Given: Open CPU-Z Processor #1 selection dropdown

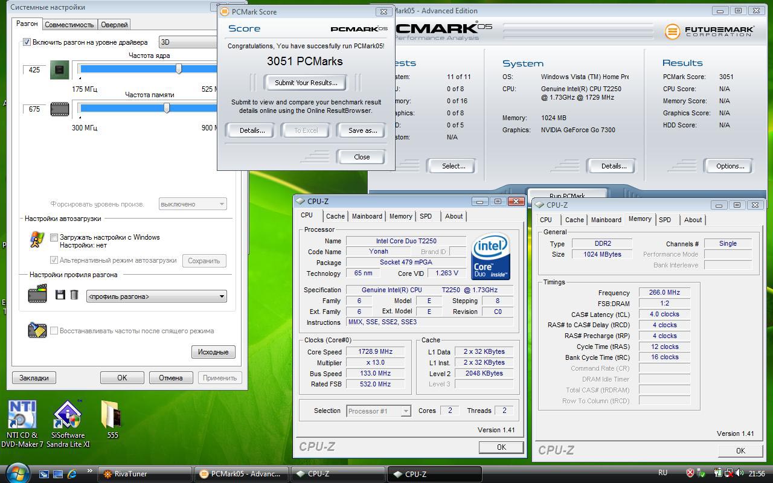Looking at the screenshot, I should click(x=379, y=411).
